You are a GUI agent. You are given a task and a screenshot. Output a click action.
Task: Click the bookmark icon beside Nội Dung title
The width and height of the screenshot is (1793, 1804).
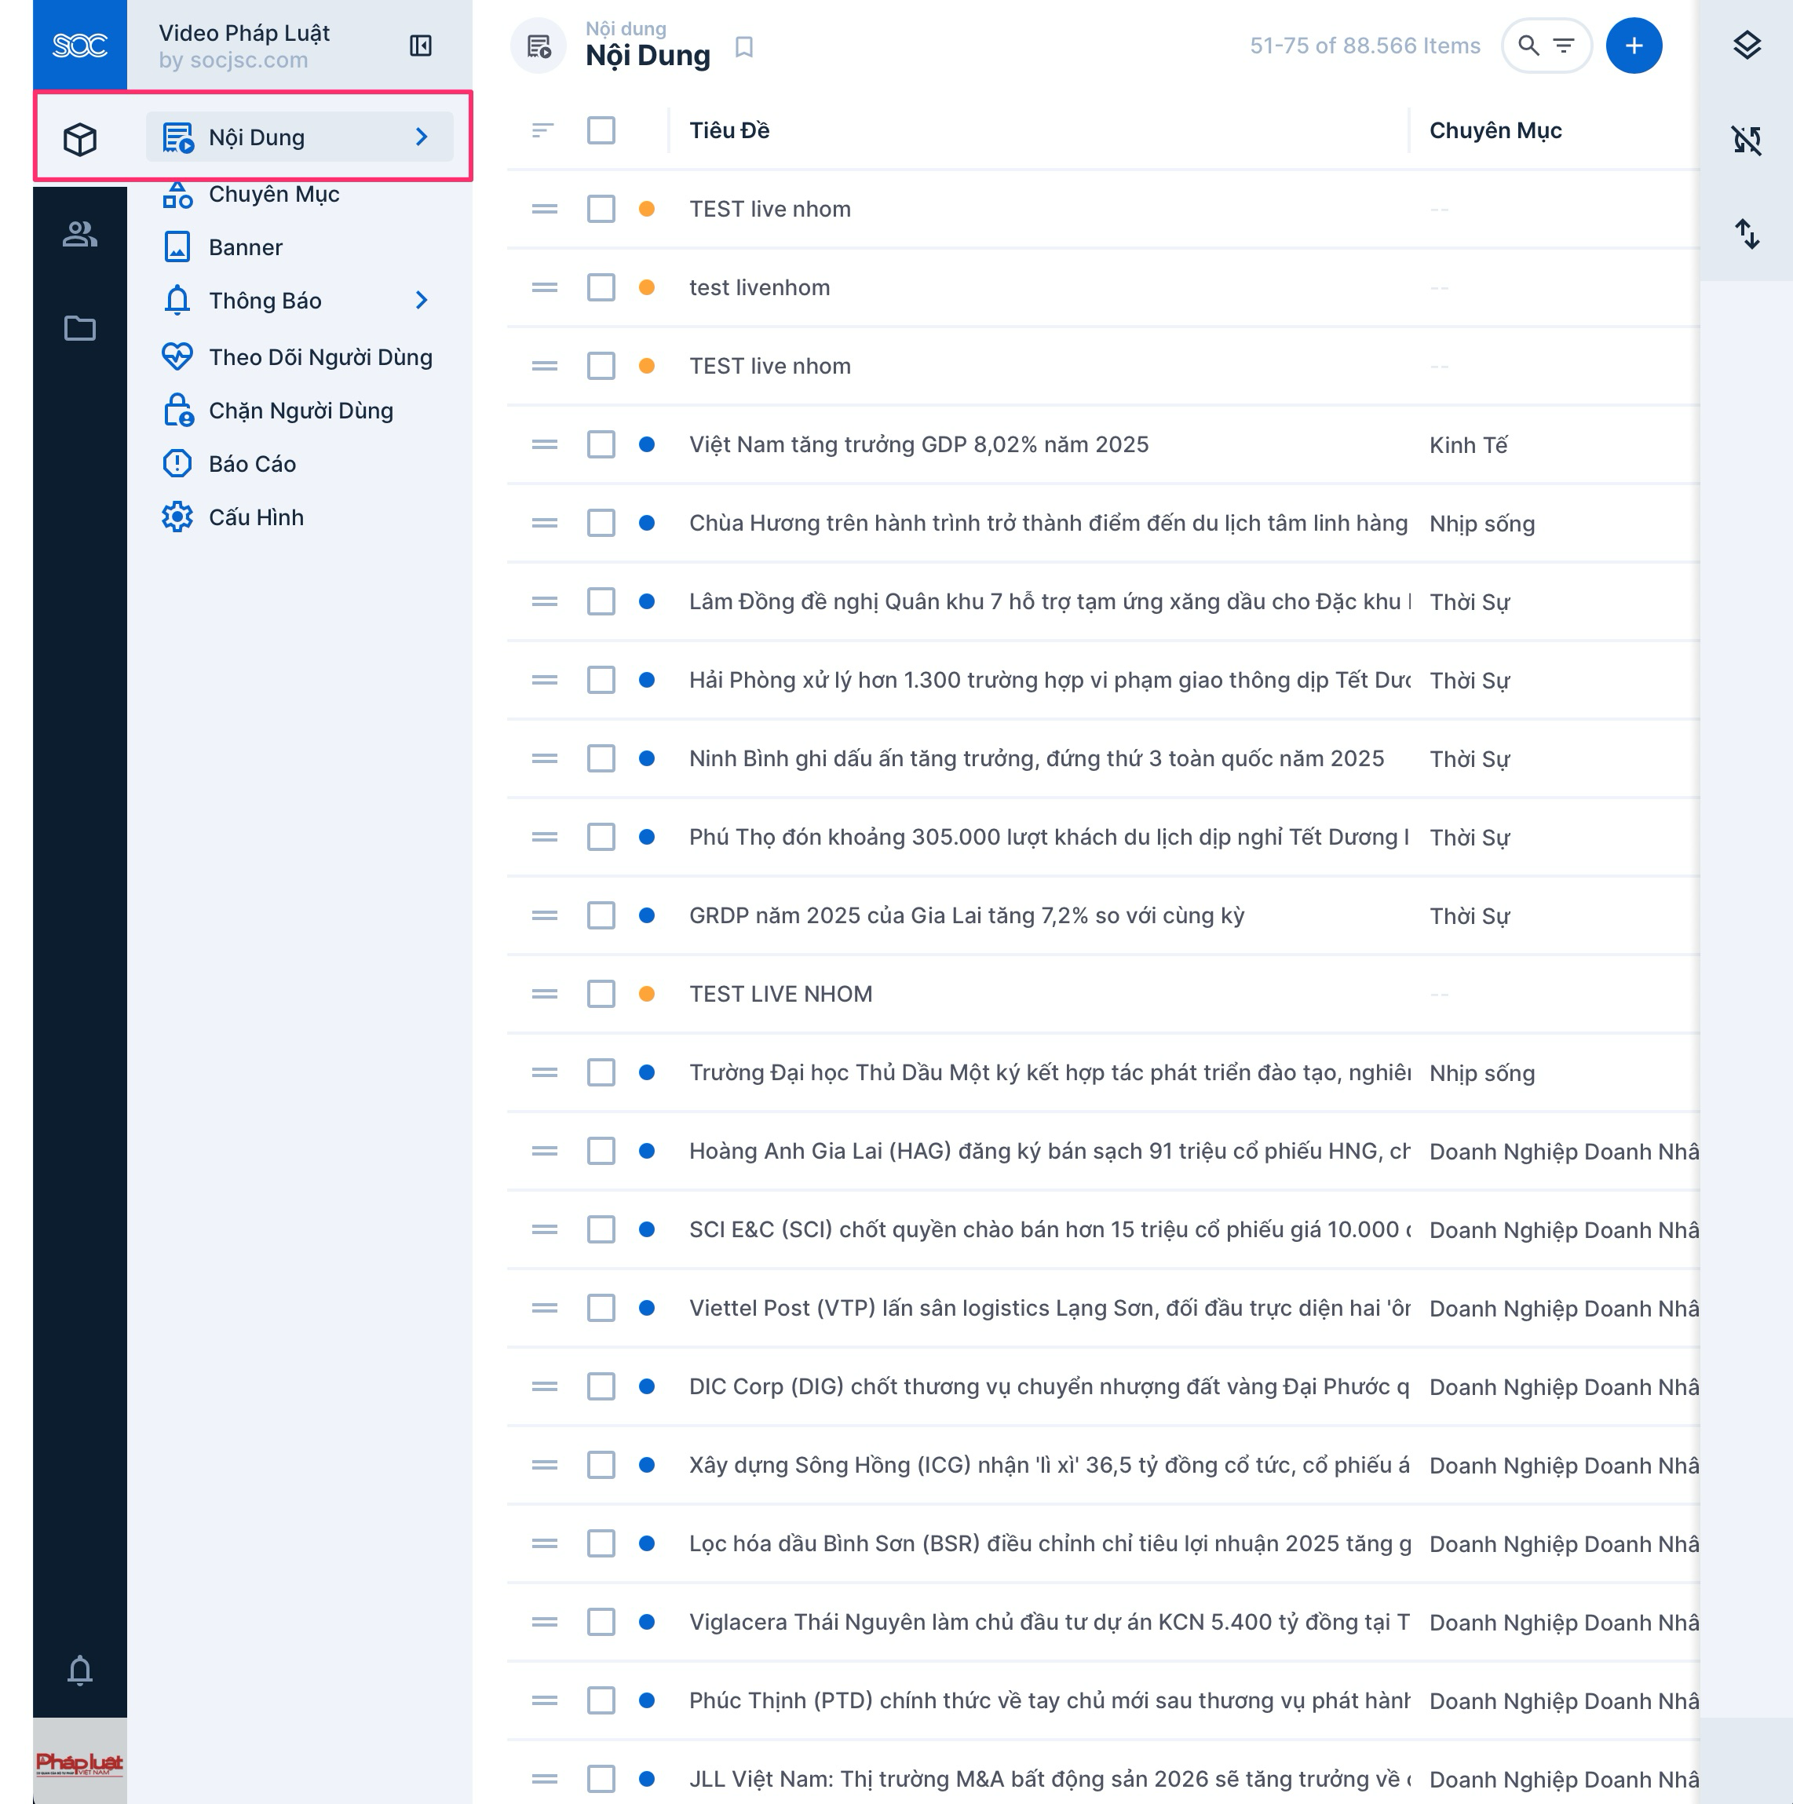743,46
